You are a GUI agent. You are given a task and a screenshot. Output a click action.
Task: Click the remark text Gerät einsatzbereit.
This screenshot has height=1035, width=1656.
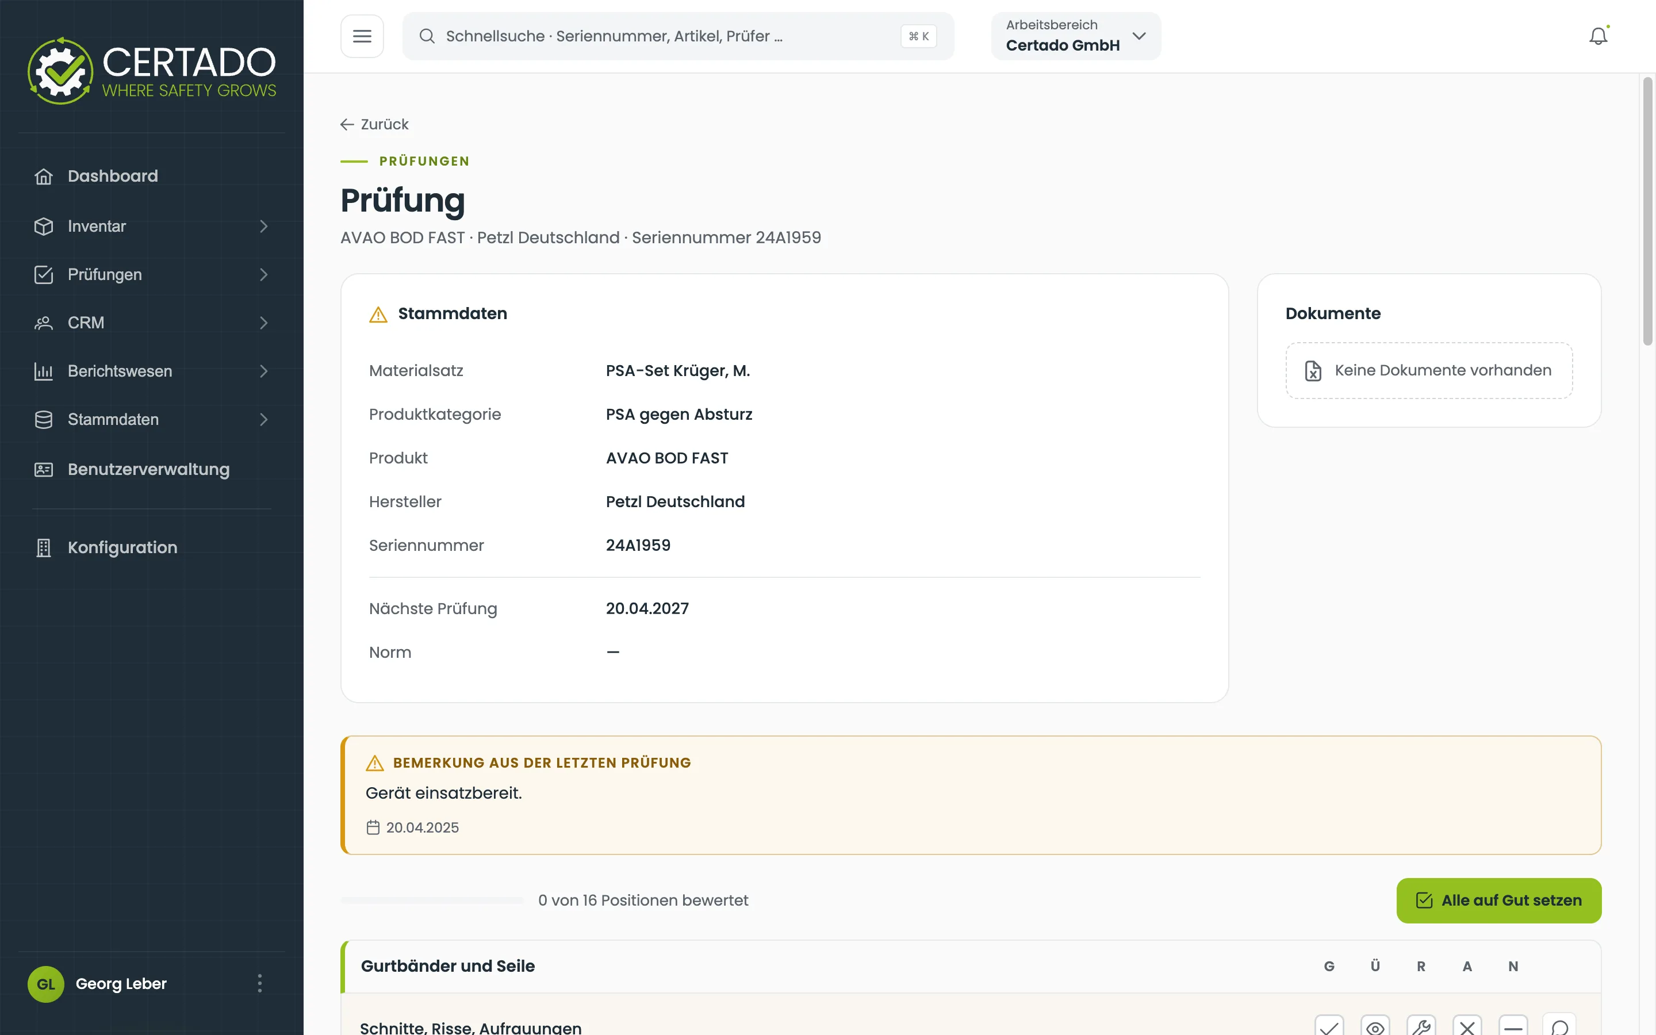[443, 793]
